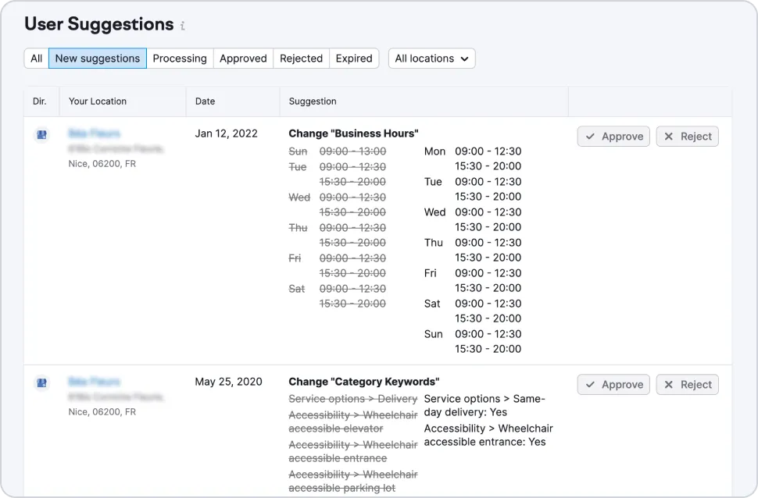Viewport: 758px width, 498px height.
Task: Click struck-through Wheelchair accessible parking lot text
Action: [x=353, y=482]
